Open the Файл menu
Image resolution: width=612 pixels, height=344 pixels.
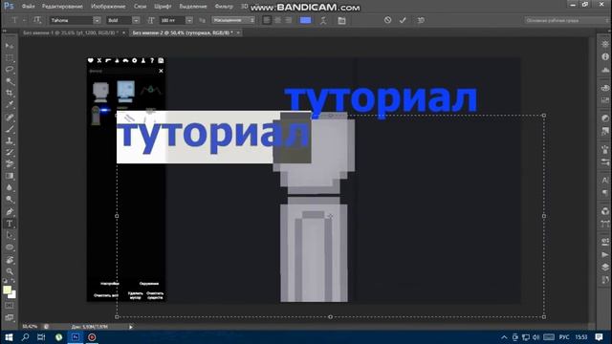tap(28, 7)
